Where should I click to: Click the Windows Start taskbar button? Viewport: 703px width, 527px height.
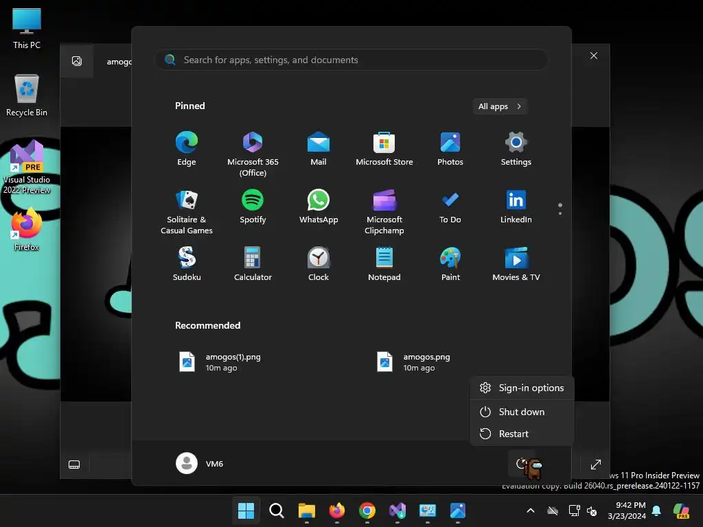(x=246, y=511)
